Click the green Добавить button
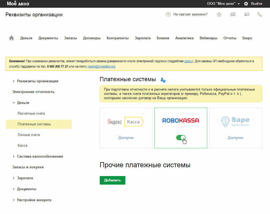Image resolution: width=270 pixels, height=214 pixels. click(x=113, y=180)
